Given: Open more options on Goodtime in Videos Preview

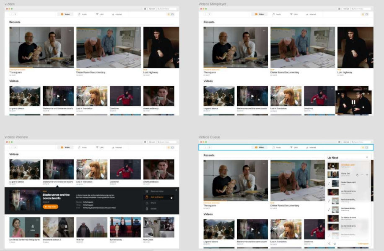Looking at the screenshot, I should pyautogui.click(x=138, y=162).
